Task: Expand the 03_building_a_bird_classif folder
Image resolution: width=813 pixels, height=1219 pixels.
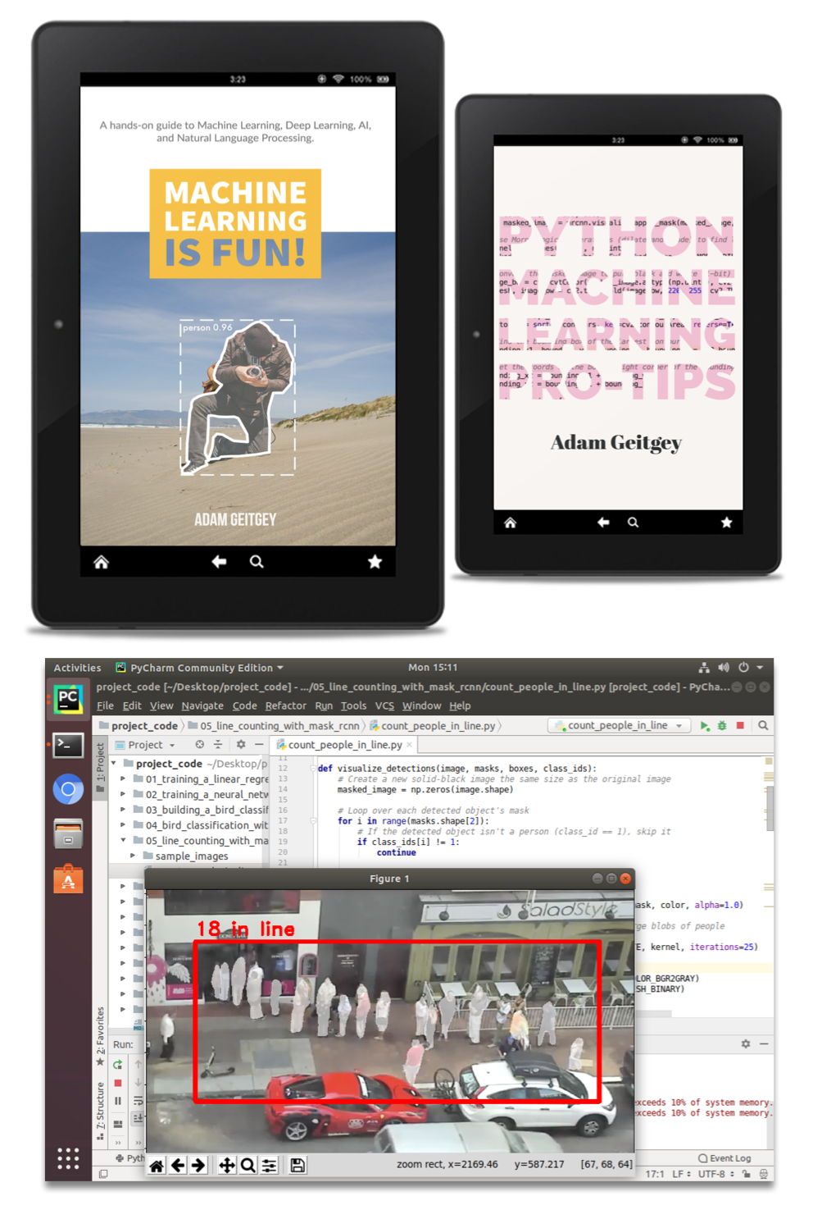Action: (x=123, y=810)
